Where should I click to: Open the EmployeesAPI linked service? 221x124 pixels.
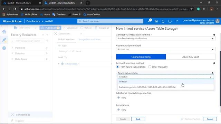pos(72,64)
